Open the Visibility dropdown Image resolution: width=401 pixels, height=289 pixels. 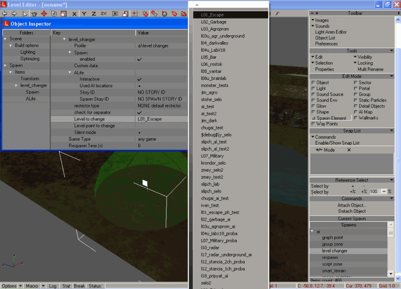(363, 57)
